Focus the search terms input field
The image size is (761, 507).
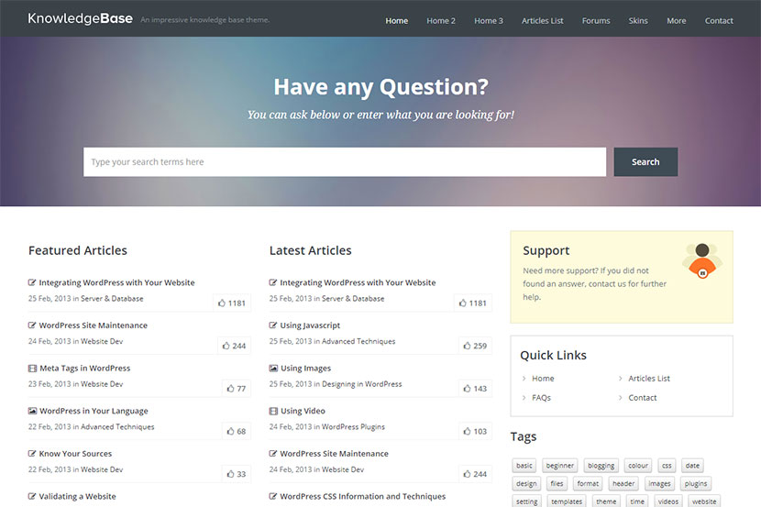point(345,162)
